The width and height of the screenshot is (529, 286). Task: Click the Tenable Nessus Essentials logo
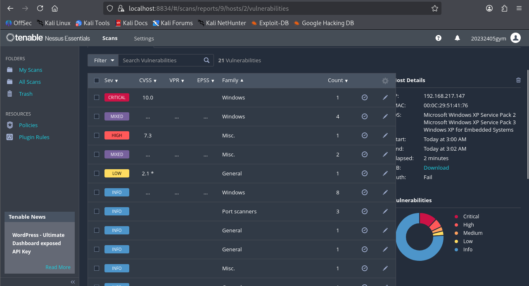48,38
